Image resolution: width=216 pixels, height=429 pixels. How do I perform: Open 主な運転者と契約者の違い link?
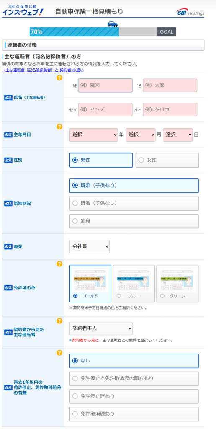pos(43,70)
